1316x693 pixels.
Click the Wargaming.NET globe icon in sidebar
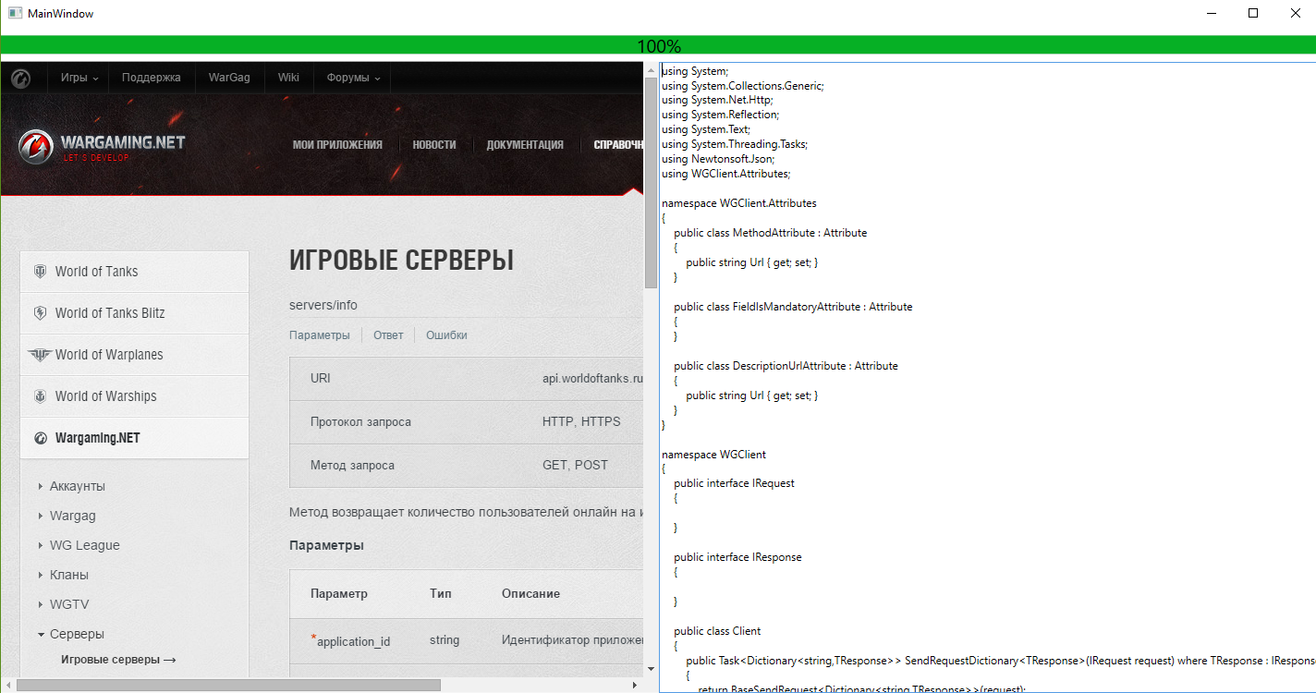(39, 438)
